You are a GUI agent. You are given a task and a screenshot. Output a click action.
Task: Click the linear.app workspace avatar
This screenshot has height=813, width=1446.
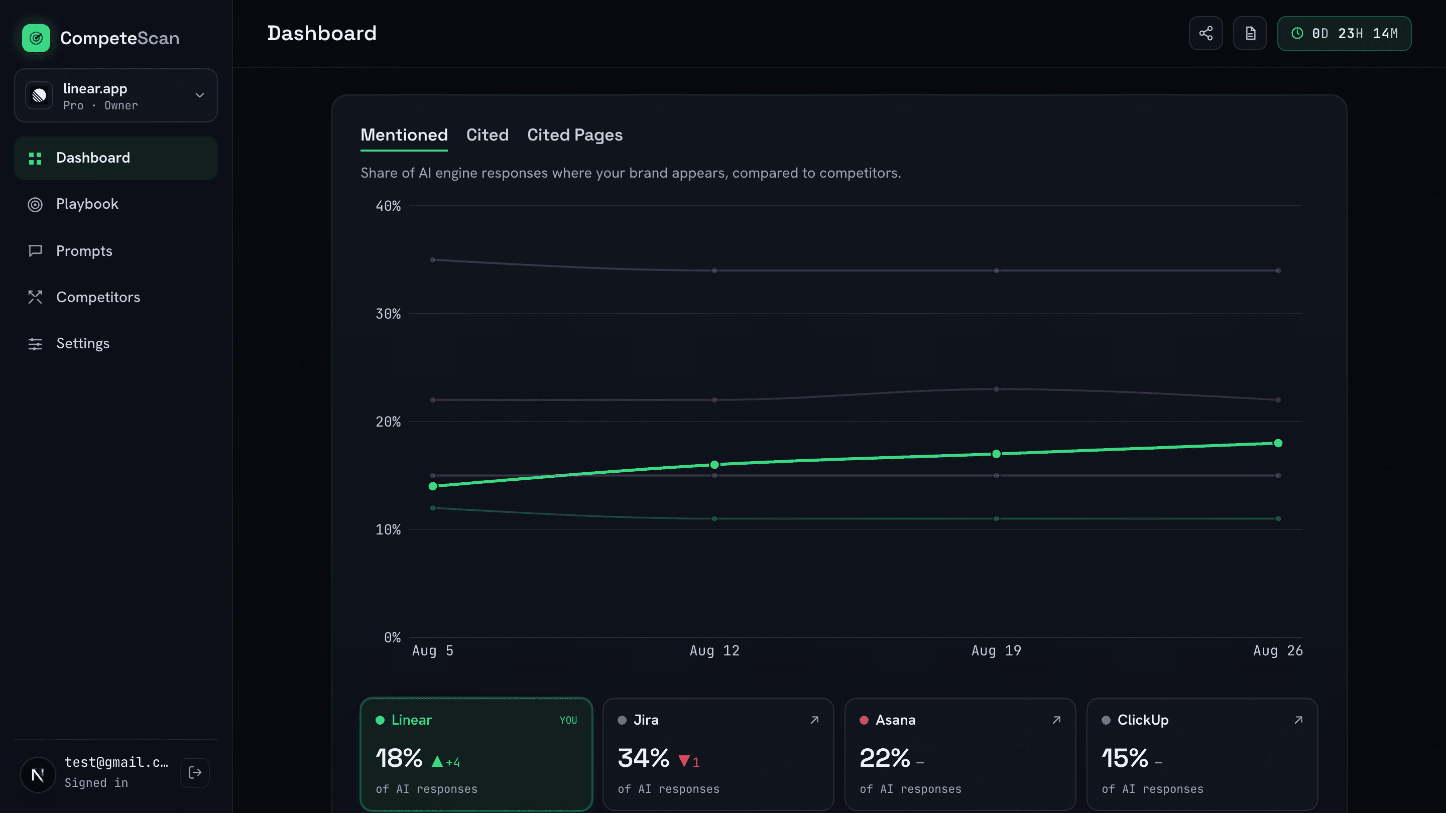click(39, 95)
